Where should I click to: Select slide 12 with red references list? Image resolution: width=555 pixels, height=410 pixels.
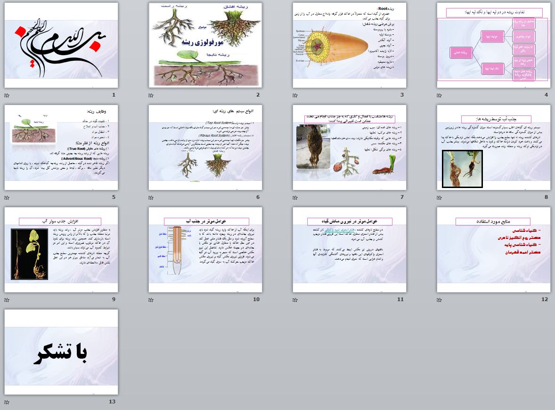493,250
